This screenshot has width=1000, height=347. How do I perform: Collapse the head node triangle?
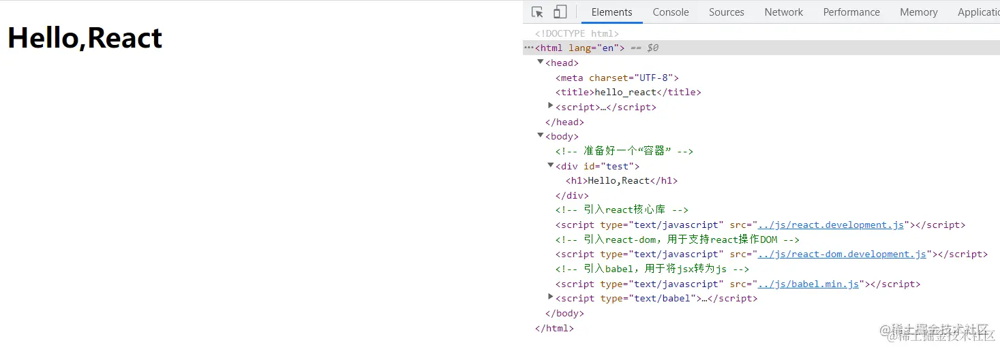pyautogui.click(x=541, y=62)
